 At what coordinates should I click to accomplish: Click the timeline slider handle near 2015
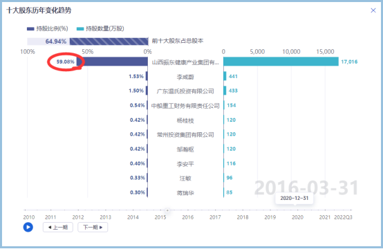coord(167,210)
